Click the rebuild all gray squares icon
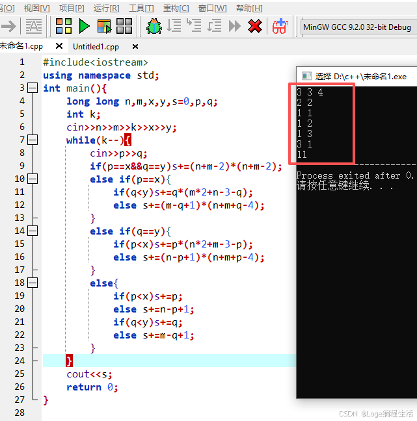The image size is (417, 421). coord(124,26)
